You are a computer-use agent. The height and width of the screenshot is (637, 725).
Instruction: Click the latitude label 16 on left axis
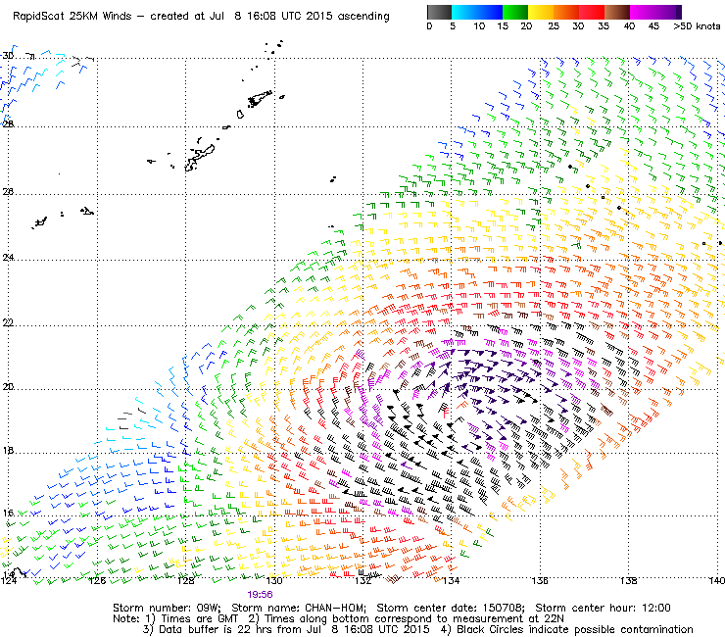pyautogui.click(x=8, y=513)
